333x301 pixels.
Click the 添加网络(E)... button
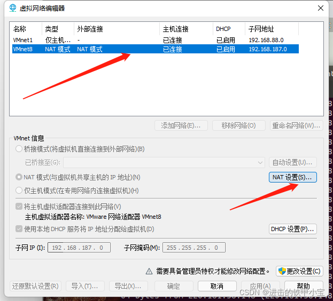(x=181, y=125)
